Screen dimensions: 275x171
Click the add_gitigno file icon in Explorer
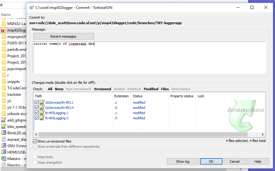coord(4,120)
